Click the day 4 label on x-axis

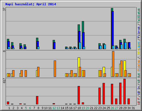tap(22, 108)
